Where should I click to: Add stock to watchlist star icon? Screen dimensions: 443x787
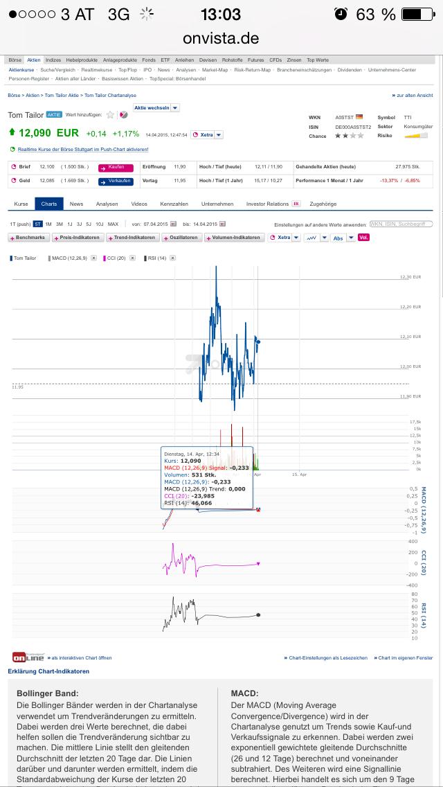tap(110, 115)
